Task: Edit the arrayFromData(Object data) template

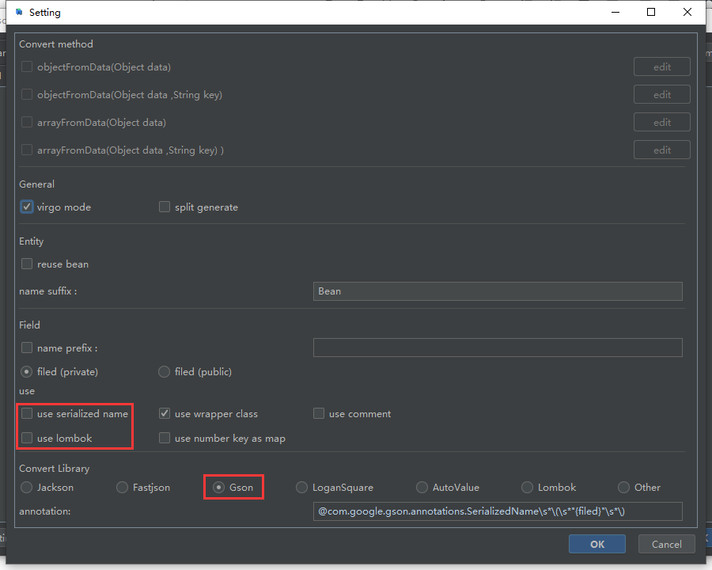Action: [x=661, y=122]
